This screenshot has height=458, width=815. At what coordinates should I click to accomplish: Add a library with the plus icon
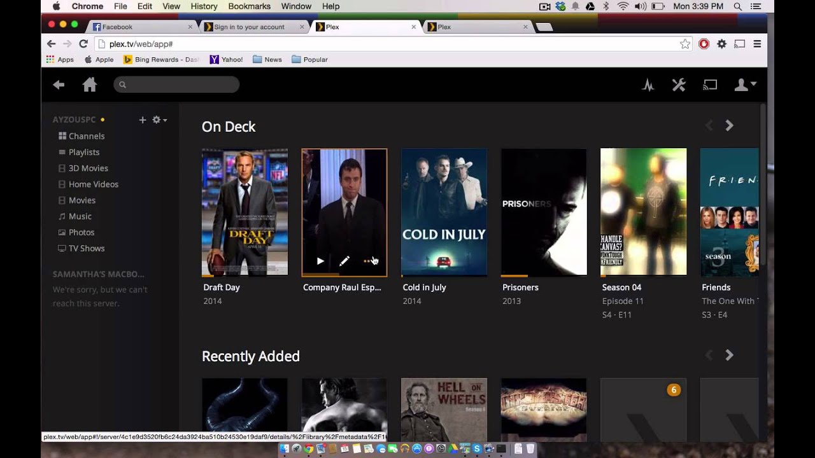143,120
